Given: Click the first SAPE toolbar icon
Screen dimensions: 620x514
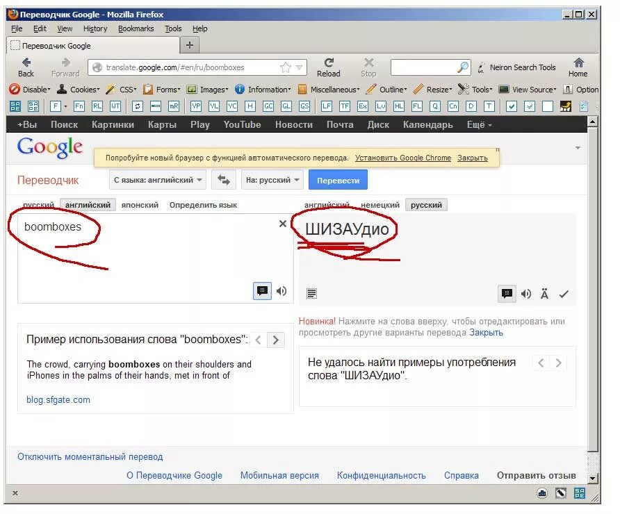Looking at the screenshot, I should tap(15, 106).
